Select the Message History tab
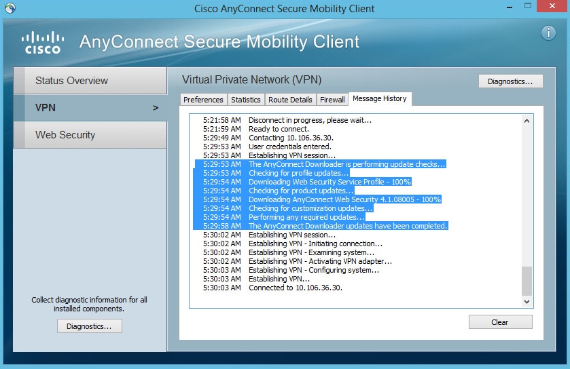Image resolution: width=570 pixels, height=369 pixels. (380, 98)
